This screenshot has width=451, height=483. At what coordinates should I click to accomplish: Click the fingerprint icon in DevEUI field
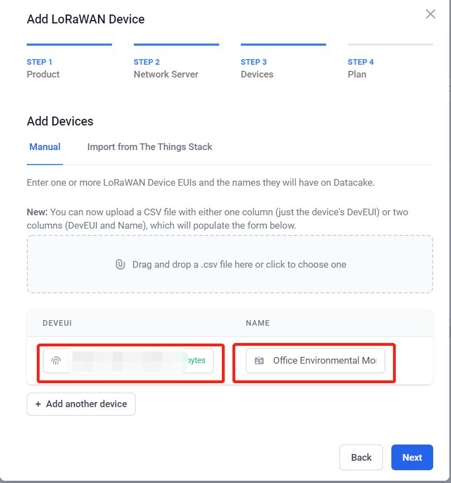click(56, 360)
